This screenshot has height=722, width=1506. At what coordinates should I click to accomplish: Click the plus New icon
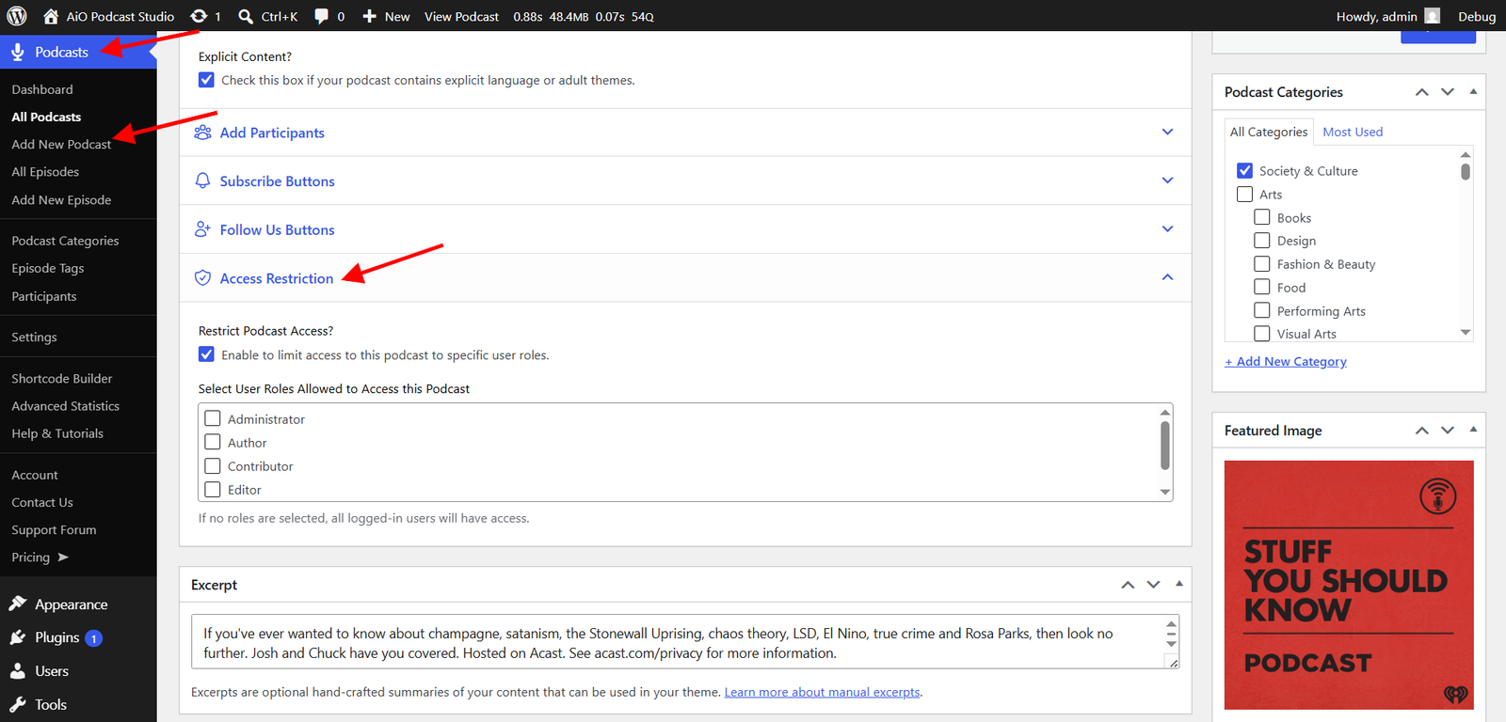click(x=370, y=16)
